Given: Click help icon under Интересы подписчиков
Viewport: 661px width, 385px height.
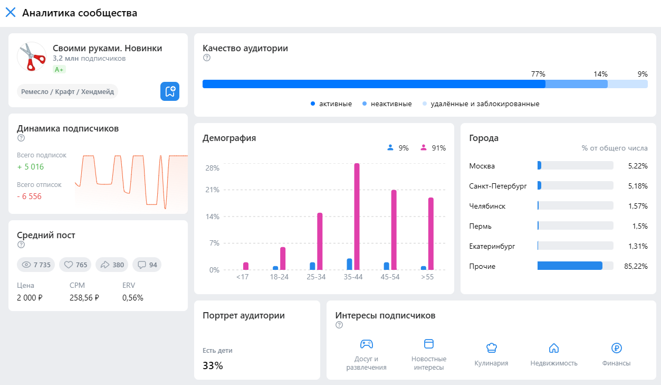Looking at the screenshot, I should (339, 325).
